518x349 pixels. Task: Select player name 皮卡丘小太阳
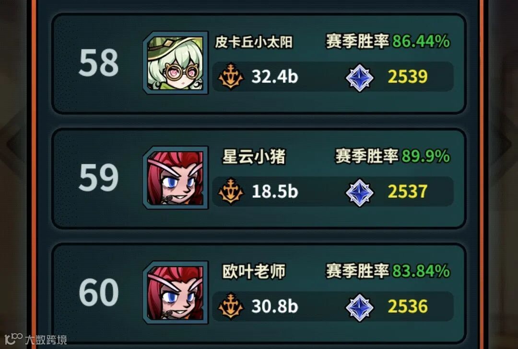[254, 42]
